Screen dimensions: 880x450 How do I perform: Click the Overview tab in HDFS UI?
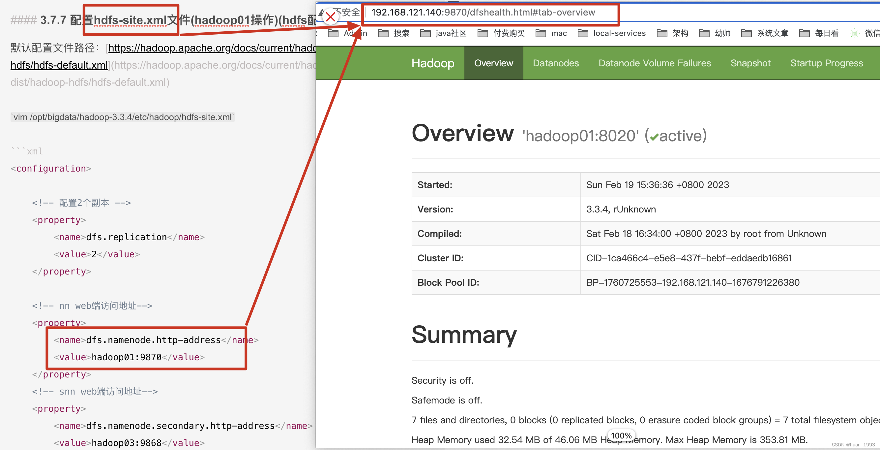pyautogui.click(x=493, y=63)
